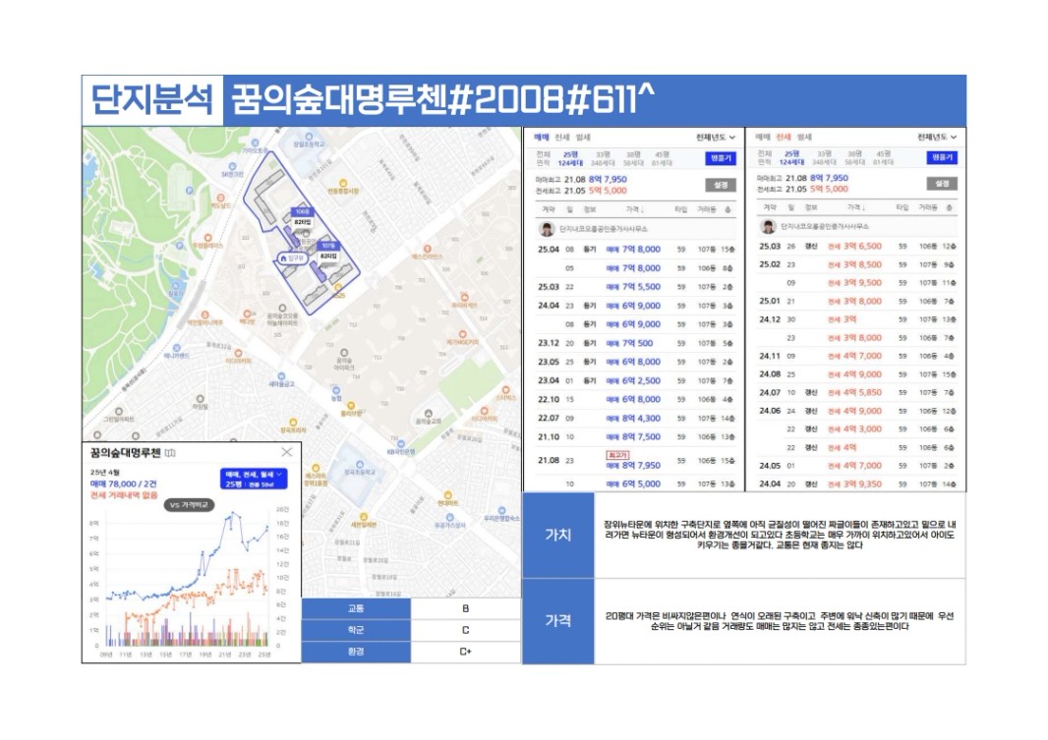Choose 33평 348세대 filter in right panel
The height and width of the screenshot is (740, 1048).
(x=824, y=157)
